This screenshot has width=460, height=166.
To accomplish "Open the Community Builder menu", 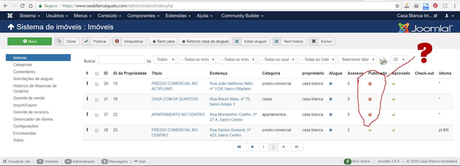I will pos(242,16).
